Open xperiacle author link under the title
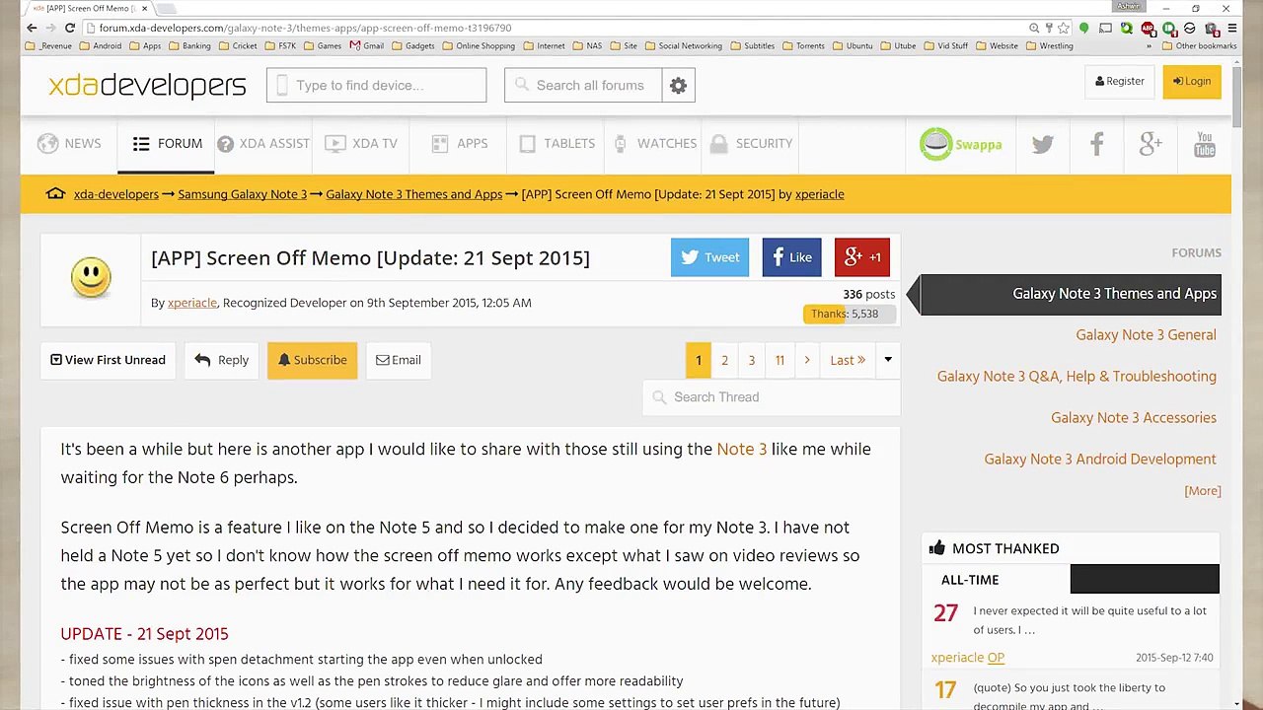The width and height of the screenshot is (1263, 710). point(192,303)
